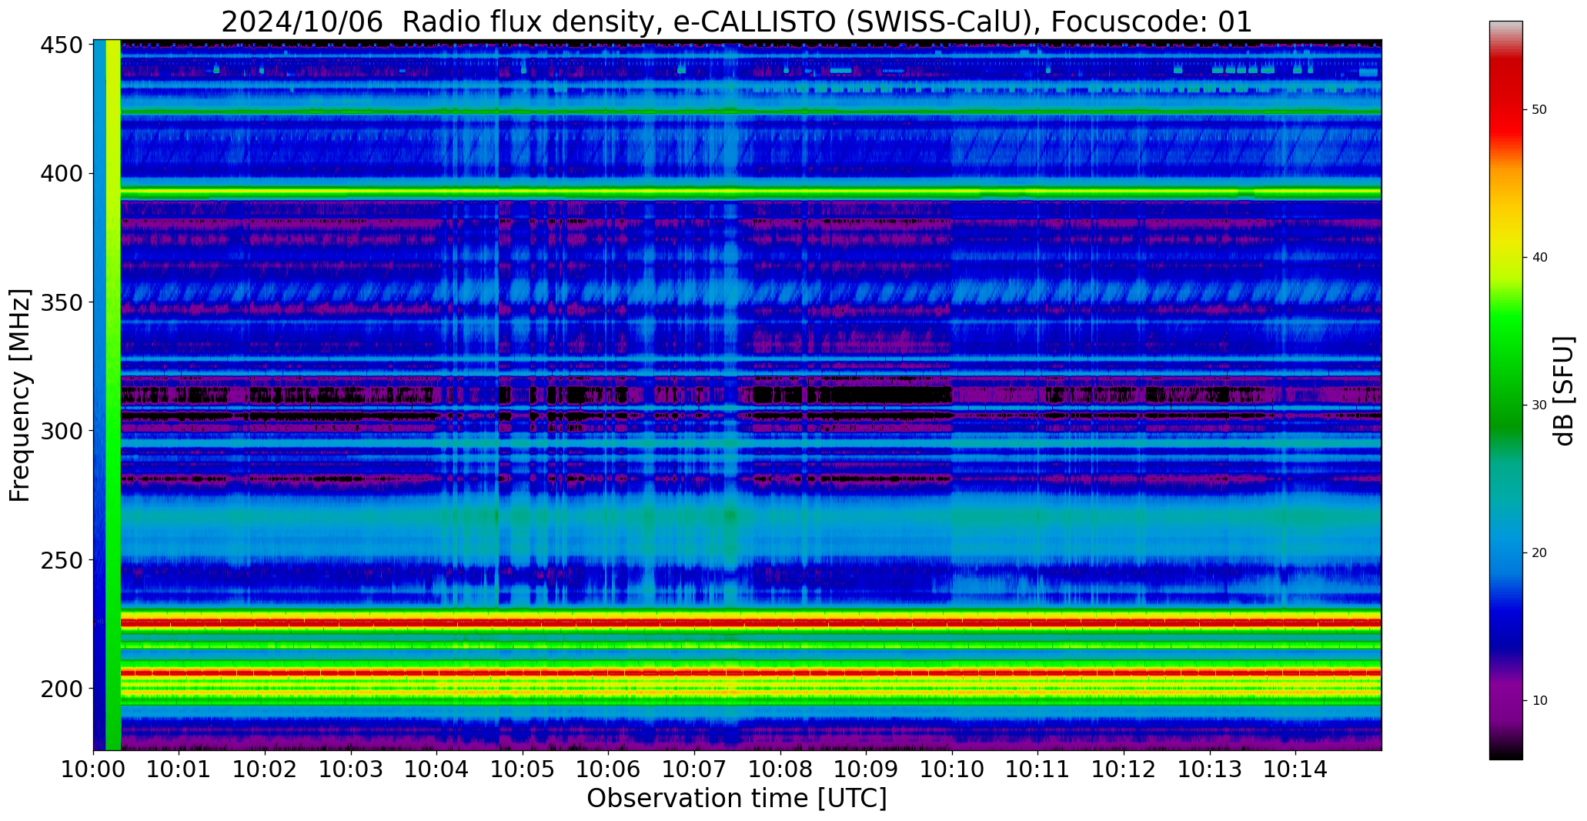1587x821 pixels.
Task: Click the black low-flux block near 10:09 at 313 MHz
Action: pos(885,395)
